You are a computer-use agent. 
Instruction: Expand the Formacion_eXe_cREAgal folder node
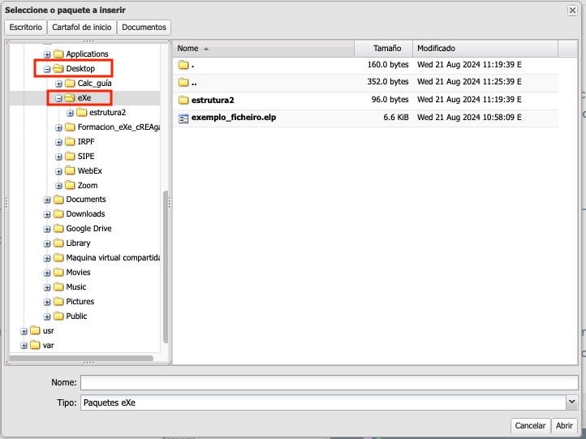(59, 127)
